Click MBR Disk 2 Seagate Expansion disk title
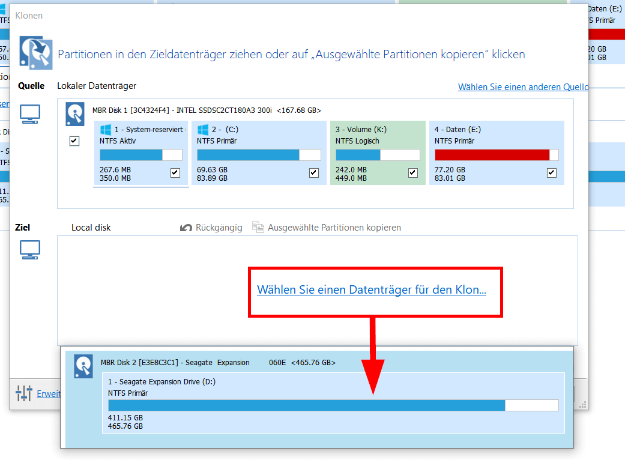Screen dimensions: 625x460 coord(218,363)
